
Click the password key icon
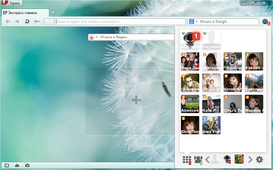pyautogui.click(x=37, y=21)
